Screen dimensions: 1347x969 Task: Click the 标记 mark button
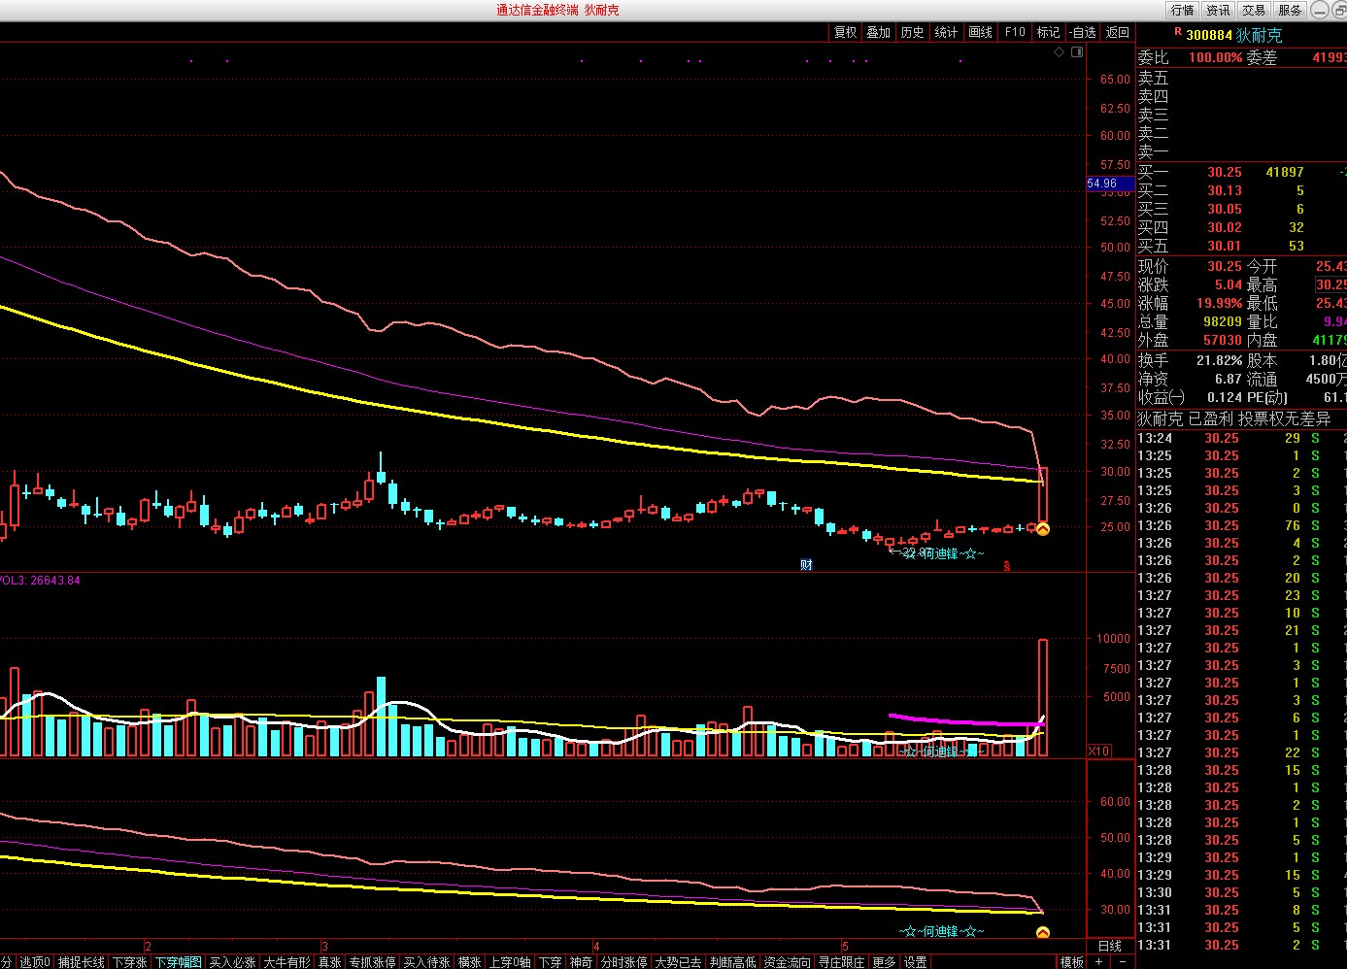(x=1049, y=32)
